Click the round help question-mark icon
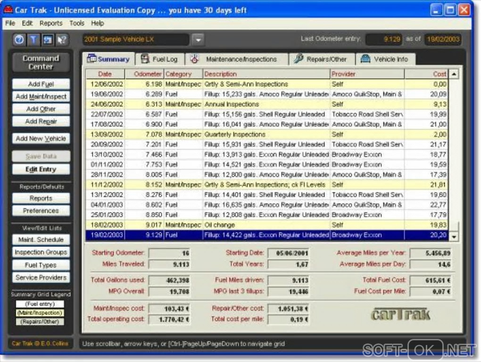This screenshot has width=481, height=362. [19, 40]
